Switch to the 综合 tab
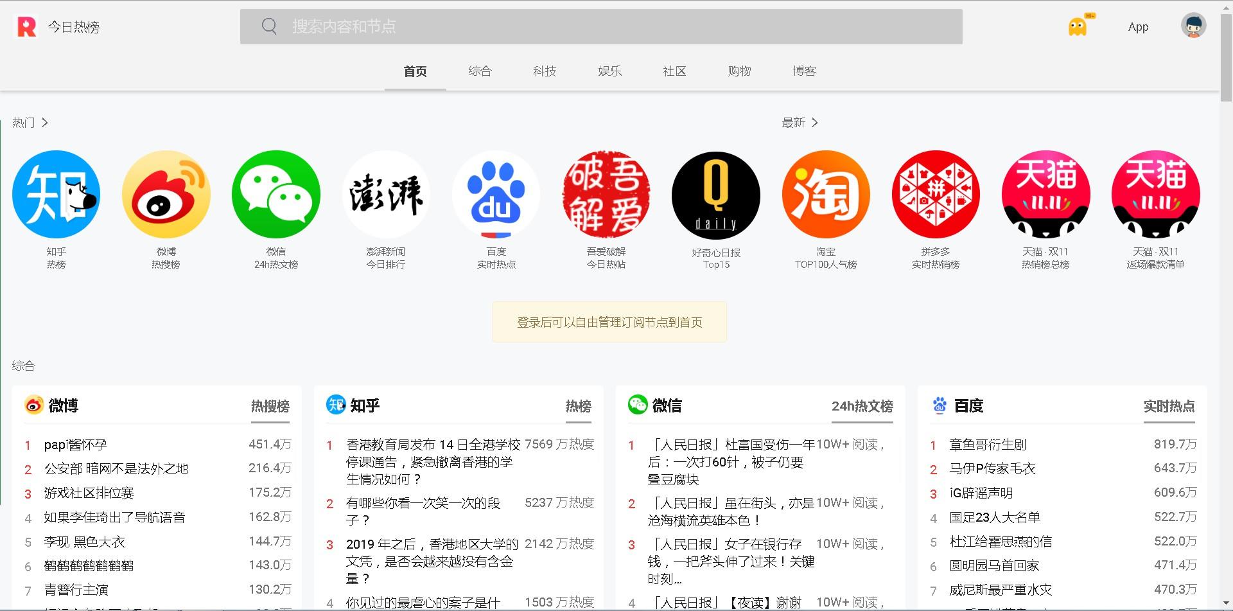This screenshot has width=1233, height=611. click(480, 71)
